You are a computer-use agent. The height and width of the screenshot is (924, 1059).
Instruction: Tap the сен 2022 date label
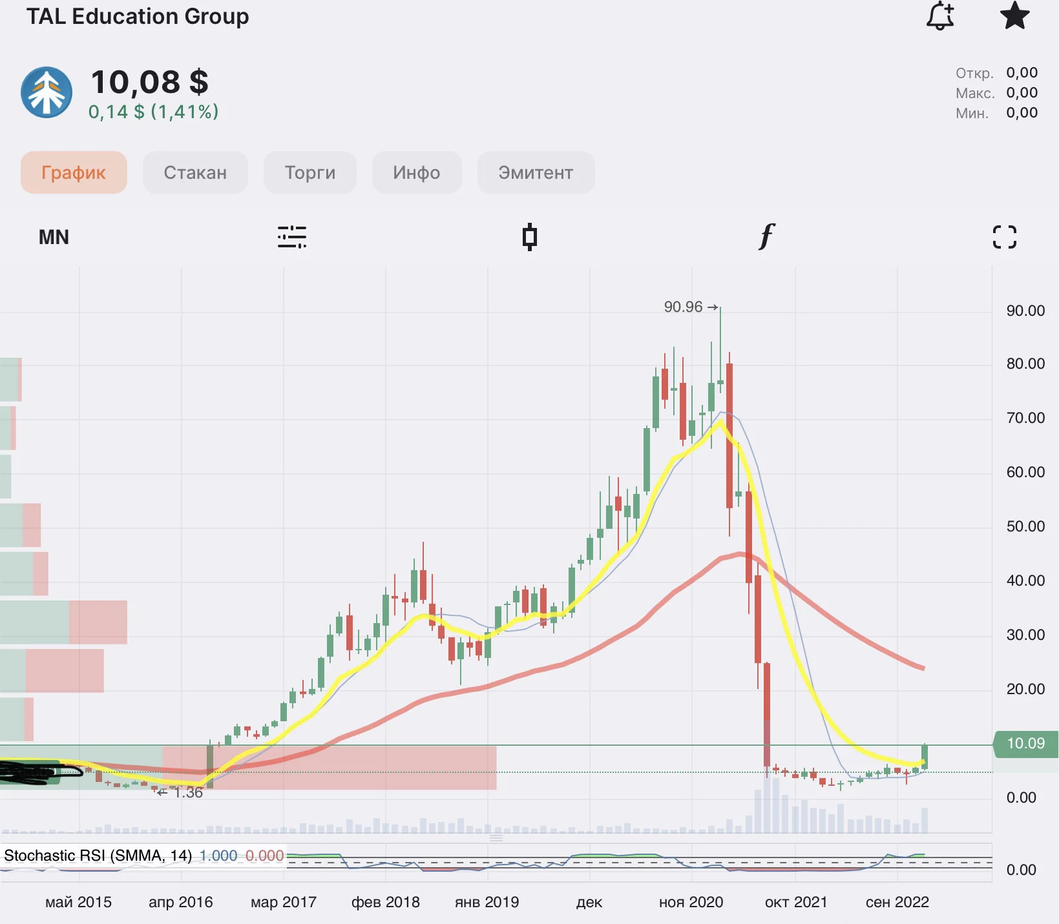(x=897, y=902)
